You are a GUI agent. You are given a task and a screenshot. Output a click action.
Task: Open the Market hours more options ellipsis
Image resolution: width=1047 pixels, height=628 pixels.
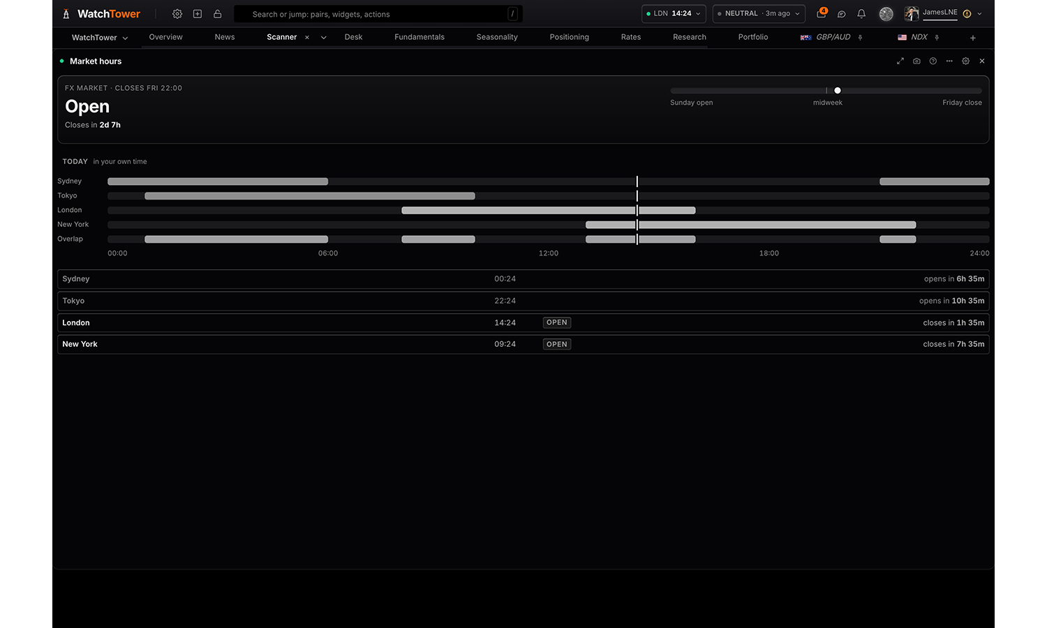click(x=949, y=61)
